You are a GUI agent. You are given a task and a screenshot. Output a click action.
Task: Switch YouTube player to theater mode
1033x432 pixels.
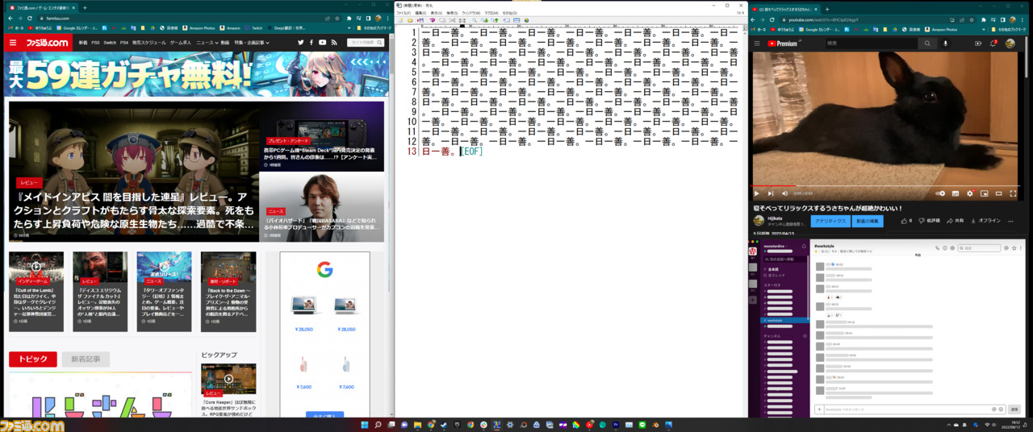pos(998,193)
